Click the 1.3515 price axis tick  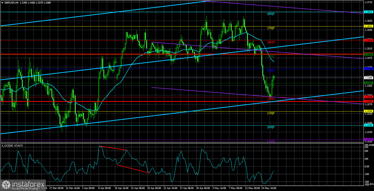(x=368, y=49)
